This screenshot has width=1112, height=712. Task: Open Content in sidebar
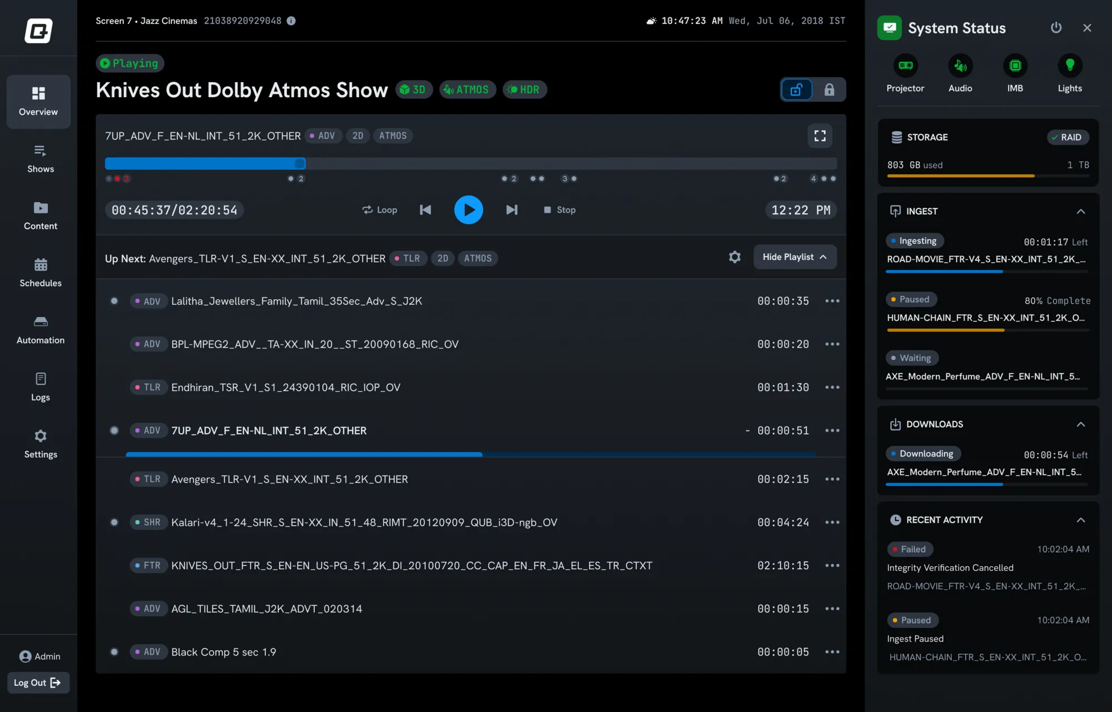41,216
